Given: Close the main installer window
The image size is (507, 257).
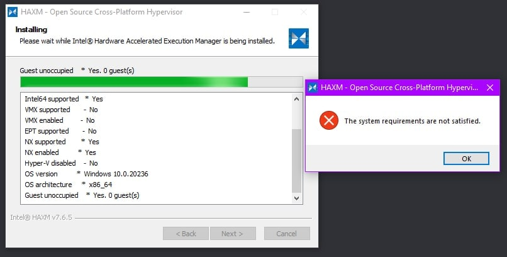Looking at the screenshot, I should point(304,13).
